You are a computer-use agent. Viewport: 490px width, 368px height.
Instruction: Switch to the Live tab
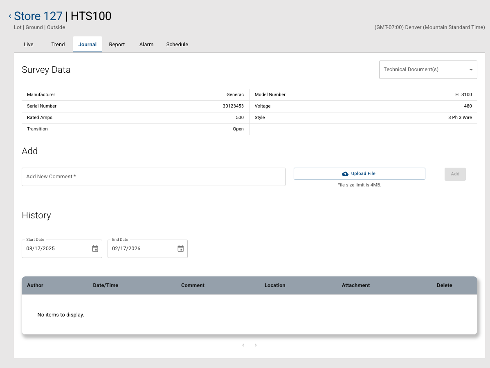click(29, 45)
